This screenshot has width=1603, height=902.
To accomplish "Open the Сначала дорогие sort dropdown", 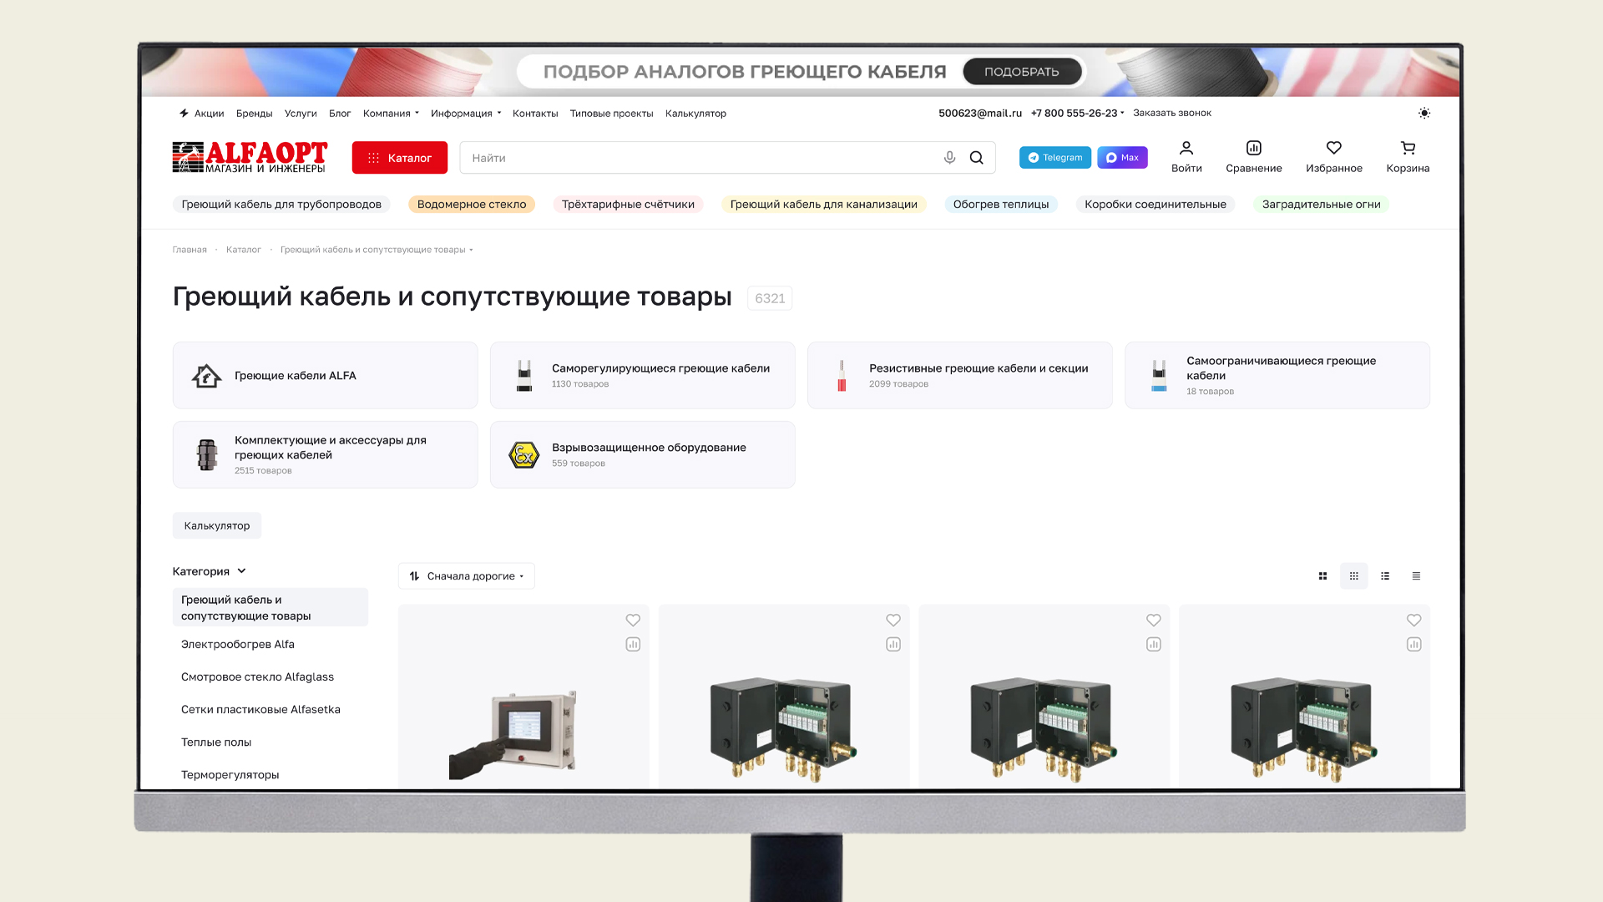I will 467,576.
